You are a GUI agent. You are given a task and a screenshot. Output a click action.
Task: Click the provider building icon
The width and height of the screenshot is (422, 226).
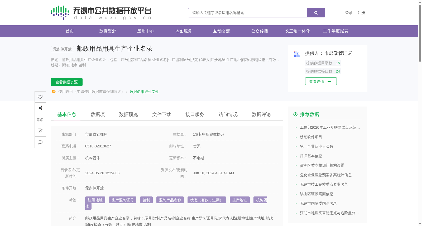[297, 54]
